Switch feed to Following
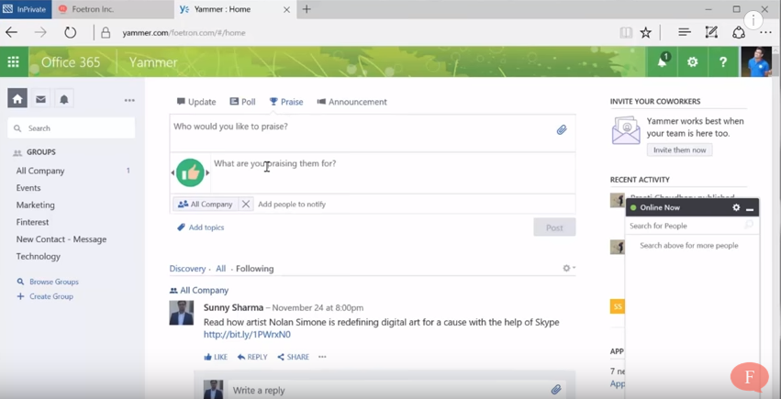Screen dimensions: 781x399 [254, 269]
